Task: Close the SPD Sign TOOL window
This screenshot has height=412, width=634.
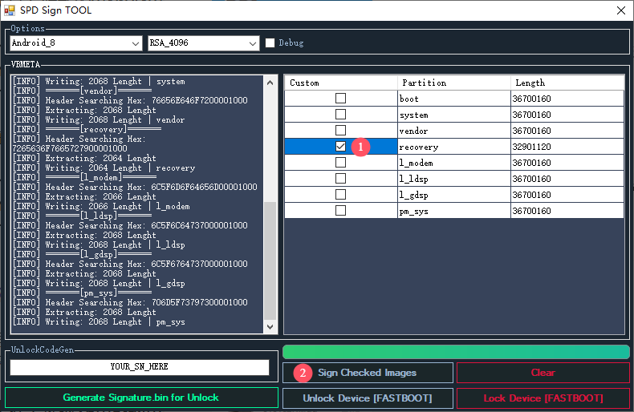Action: [x=620, y=10]
